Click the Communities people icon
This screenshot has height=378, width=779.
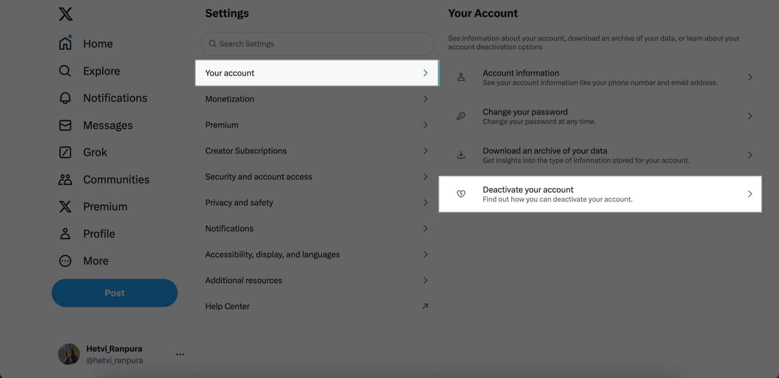(x=65, y=179)
